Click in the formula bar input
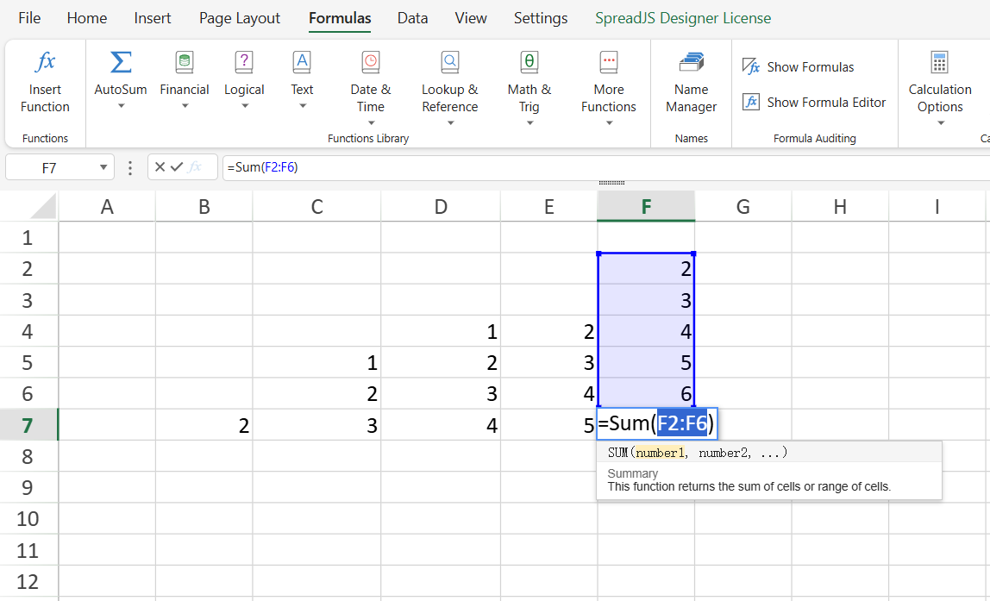 tap(606, 167)
